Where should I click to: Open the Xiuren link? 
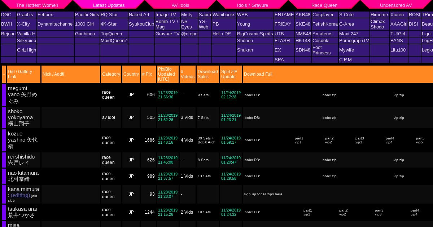tap(397, 15)
